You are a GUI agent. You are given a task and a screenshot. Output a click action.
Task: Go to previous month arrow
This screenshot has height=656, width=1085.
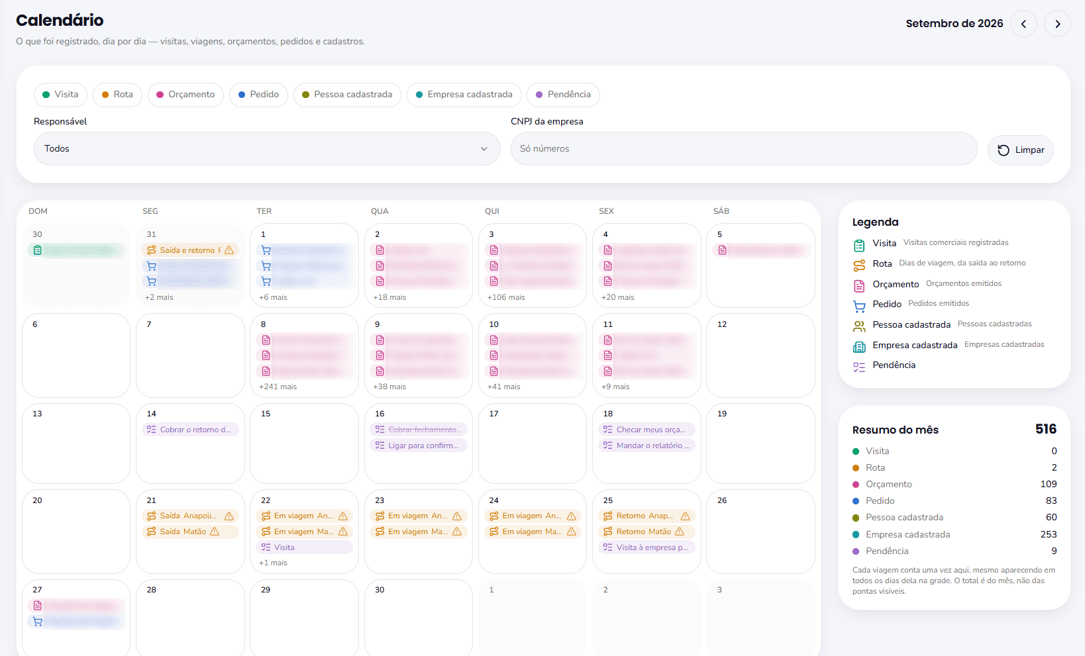pos(1023,24)
